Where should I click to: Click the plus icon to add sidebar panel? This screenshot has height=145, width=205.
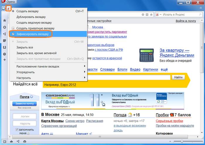(4, 60)
